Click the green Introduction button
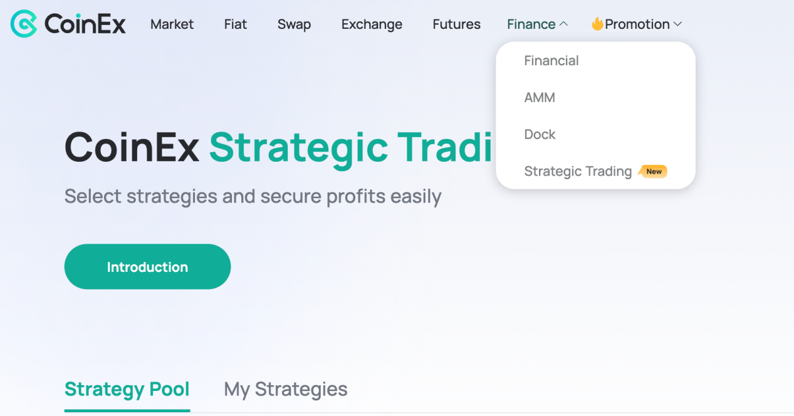This screenshot has width=794, height=416. (x=147, y=267)
